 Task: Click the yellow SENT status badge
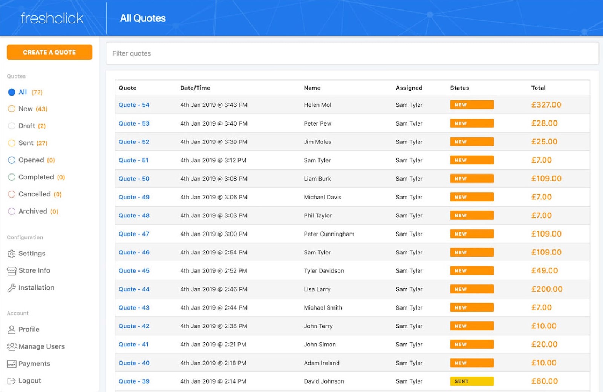[471, 381]
